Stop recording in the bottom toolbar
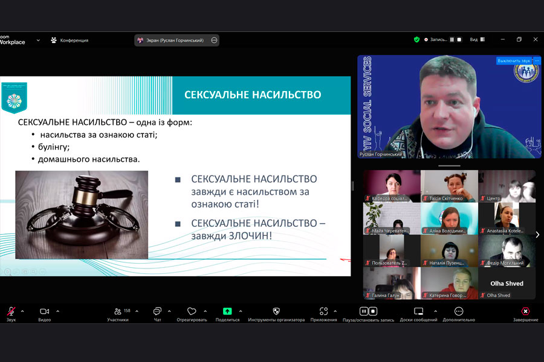Viewport: 544px width, 362px height. pyautogui.click(x=373, y=311)
